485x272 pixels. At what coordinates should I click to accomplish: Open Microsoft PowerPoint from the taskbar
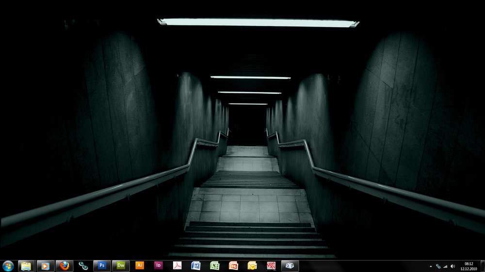pos(234,266)
